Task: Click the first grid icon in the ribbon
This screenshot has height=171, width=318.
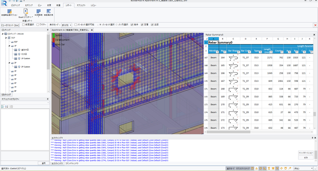Action: pyautogui.click(x=10, y=11)
